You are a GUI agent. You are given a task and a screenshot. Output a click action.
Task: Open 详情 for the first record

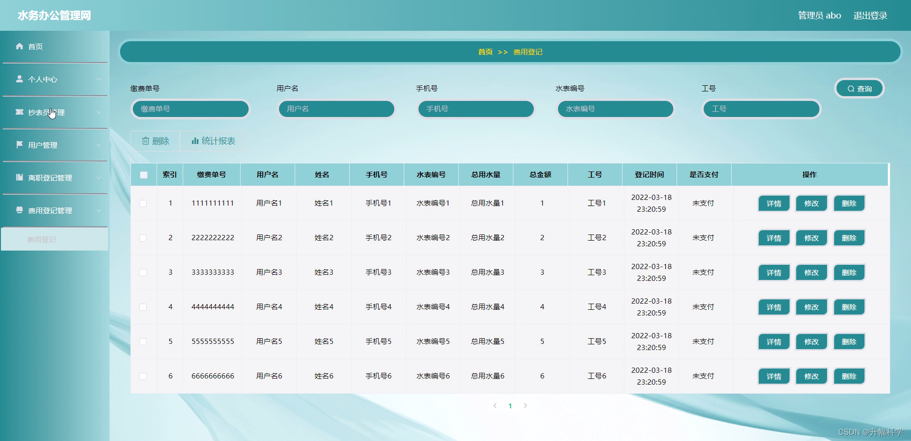coord(773,203)
